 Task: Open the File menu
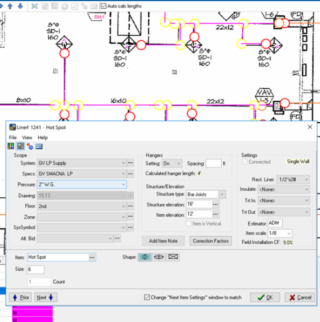coord(12,137)
